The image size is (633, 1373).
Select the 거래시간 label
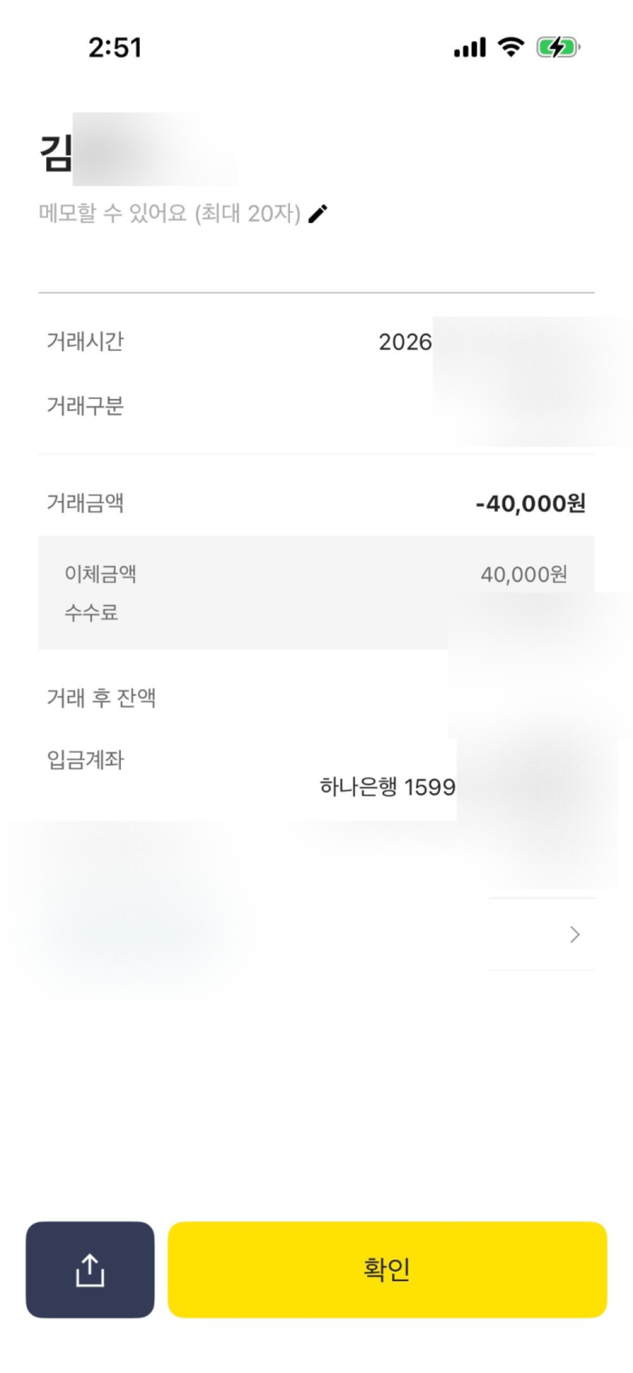pos(85,341)
